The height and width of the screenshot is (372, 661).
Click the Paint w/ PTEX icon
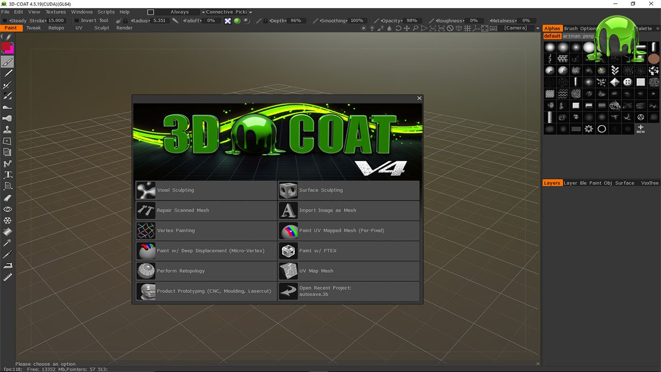click(288, 251)
